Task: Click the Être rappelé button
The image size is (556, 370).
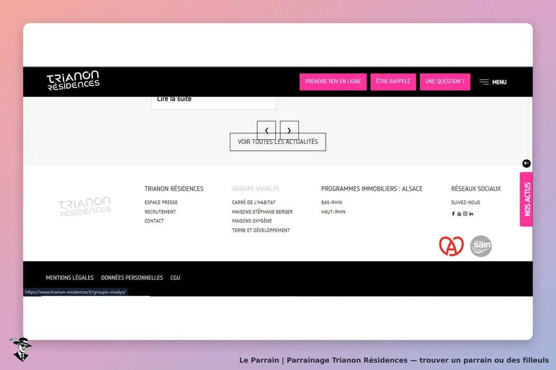Action: [393, 81]
